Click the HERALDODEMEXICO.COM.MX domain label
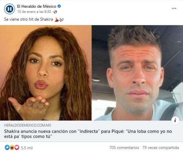Image resolution: width=183 pixels, height=152 pixels. 28,125
